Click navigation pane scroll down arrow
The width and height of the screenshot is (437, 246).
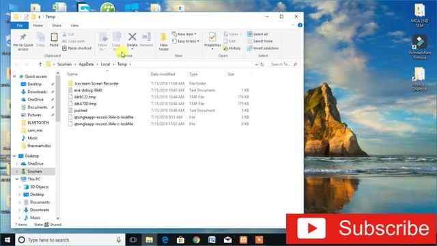coord(58,218)
